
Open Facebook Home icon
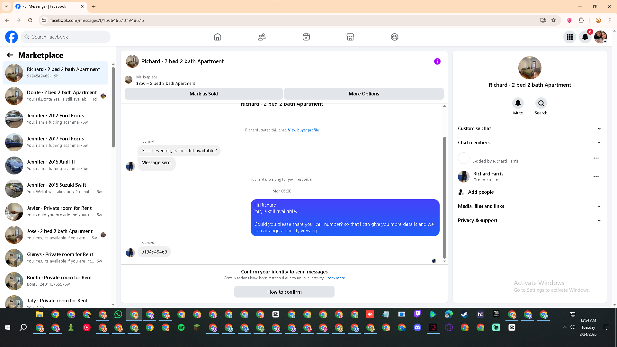[218, 37]
